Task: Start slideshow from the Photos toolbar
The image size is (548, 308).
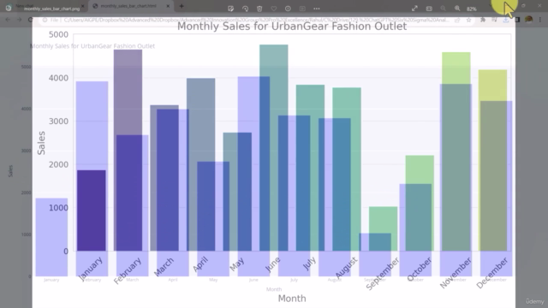Action: tap(302, 9)
